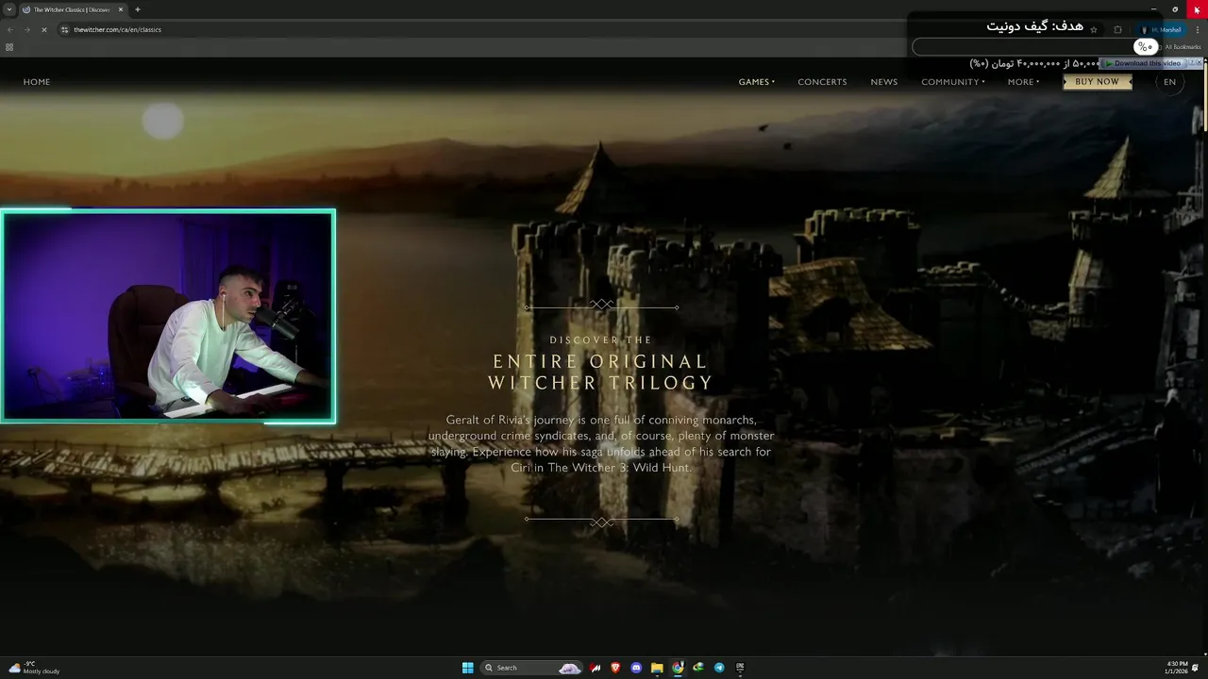Viewport: 1208px width, 679px height.
Task: Open a new browser tab
Action: pos(138,9)
